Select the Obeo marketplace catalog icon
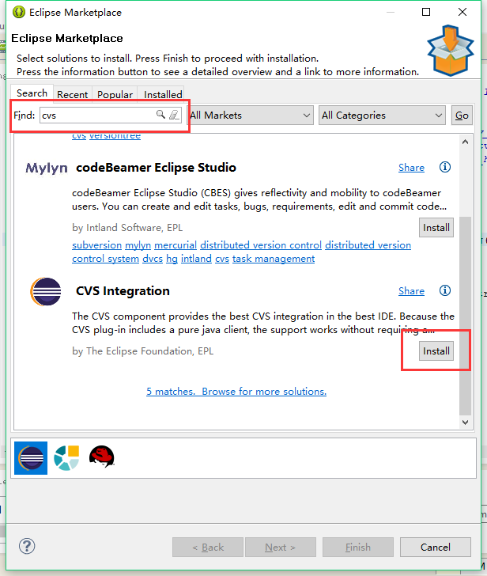The image size is (487, 576). tap(66, 457)
